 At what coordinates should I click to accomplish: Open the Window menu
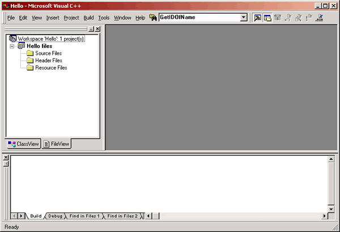pos(122,18)
